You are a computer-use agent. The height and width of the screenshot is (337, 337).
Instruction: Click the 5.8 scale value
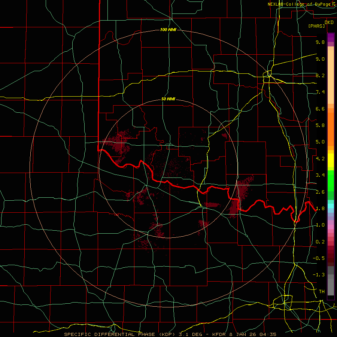[320, 125]
